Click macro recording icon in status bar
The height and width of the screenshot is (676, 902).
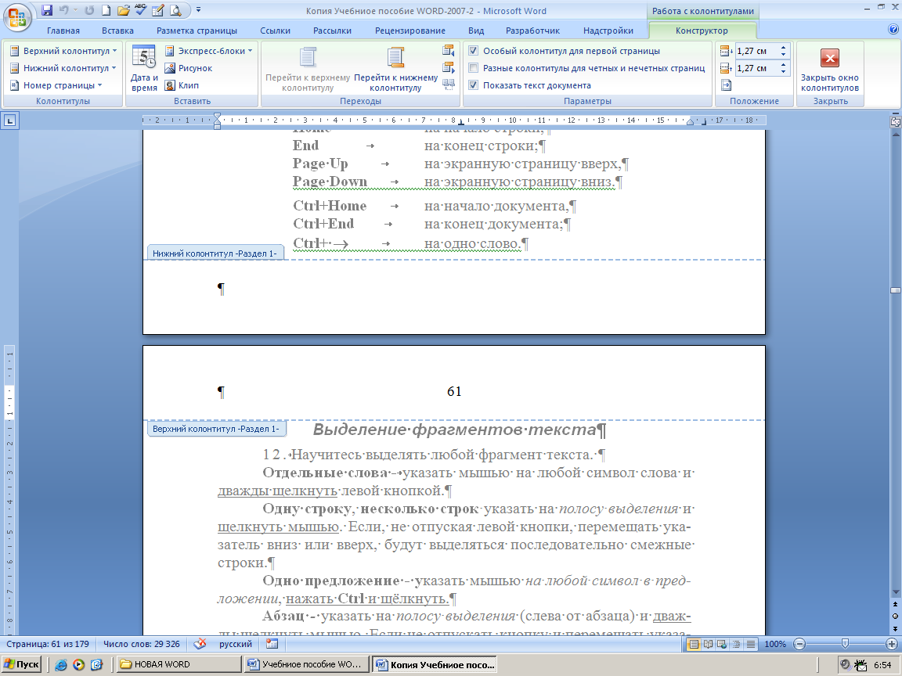point(272,644)
